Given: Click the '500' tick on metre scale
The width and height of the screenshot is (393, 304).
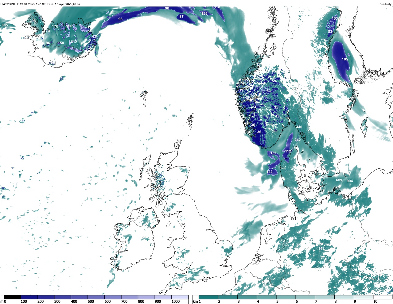Looking at the screenshot, I should pos(91,302).
